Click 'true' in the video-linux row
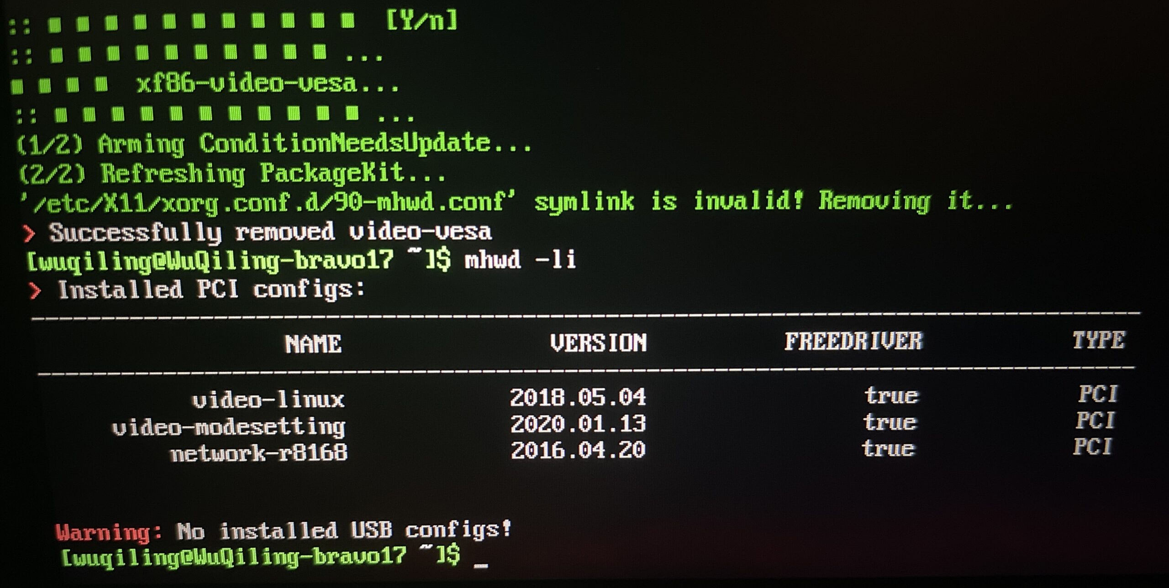The image size is (1169, 588). click(x=891, y=395)
